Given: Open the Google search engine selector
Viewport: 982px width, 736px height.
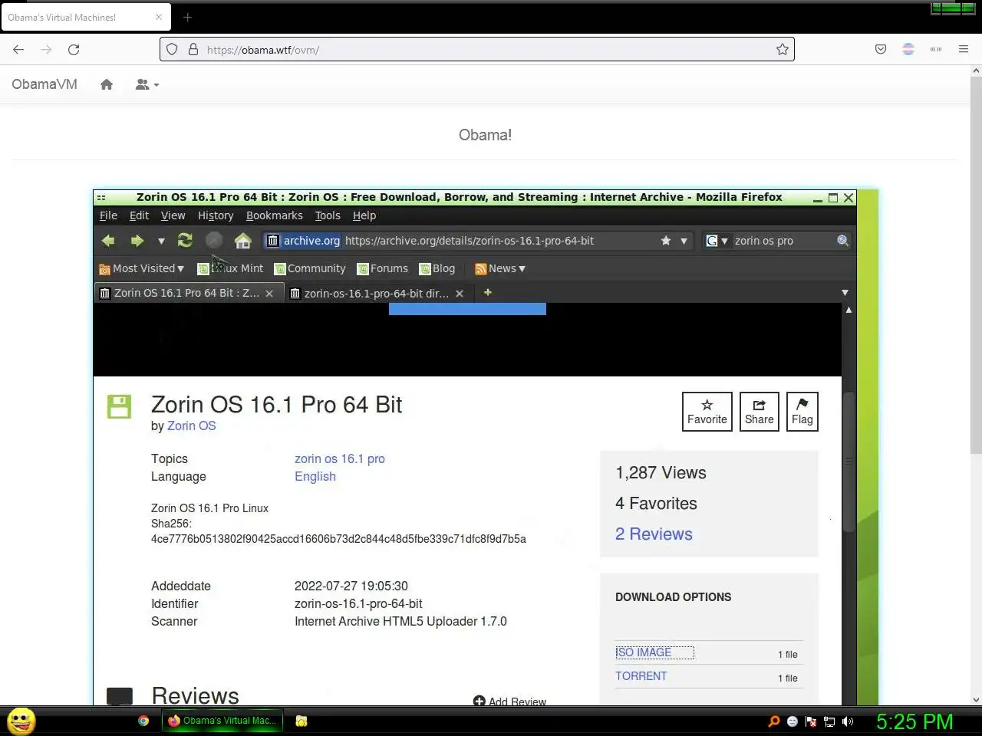Looking at the screenshot, I should [x=717, y=241].
